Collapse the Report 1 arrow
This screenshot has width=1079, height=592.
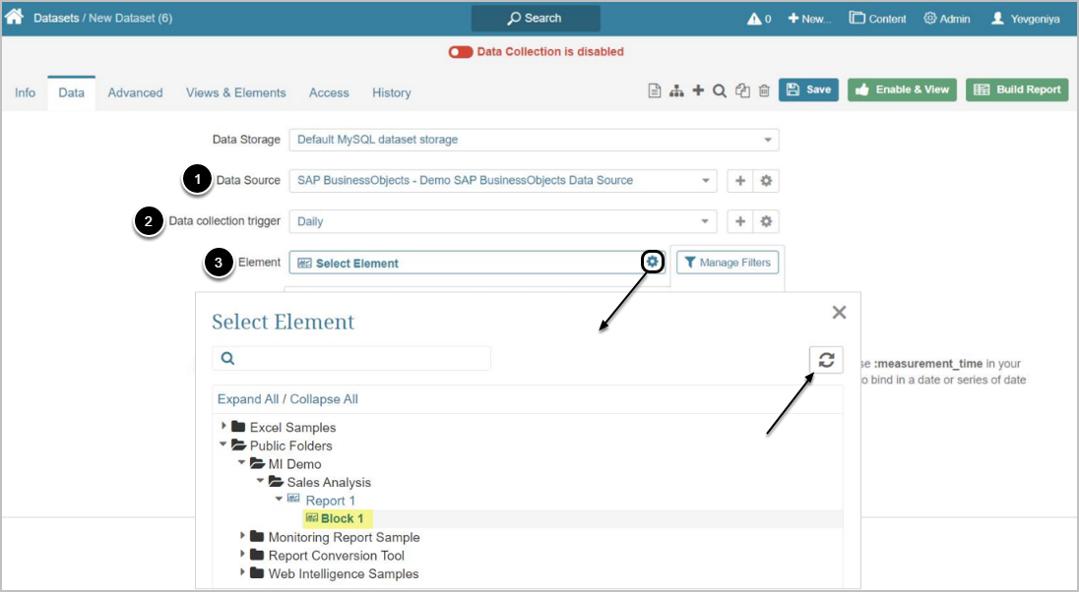point(279,500)
